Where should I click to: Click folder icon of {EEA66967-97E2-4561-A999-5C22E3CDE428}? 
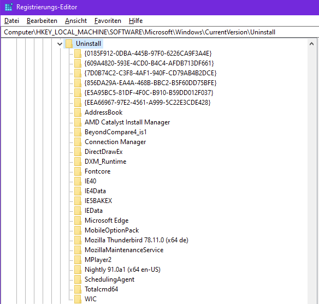point(78,103)
